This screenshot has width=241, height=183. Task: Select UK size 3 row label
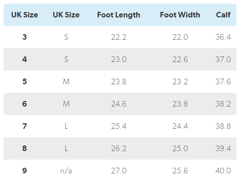coord(25,37)
